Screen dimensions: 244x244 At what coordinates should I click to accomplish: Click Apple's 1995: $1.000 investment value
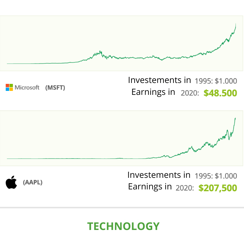tap(216, 176)
